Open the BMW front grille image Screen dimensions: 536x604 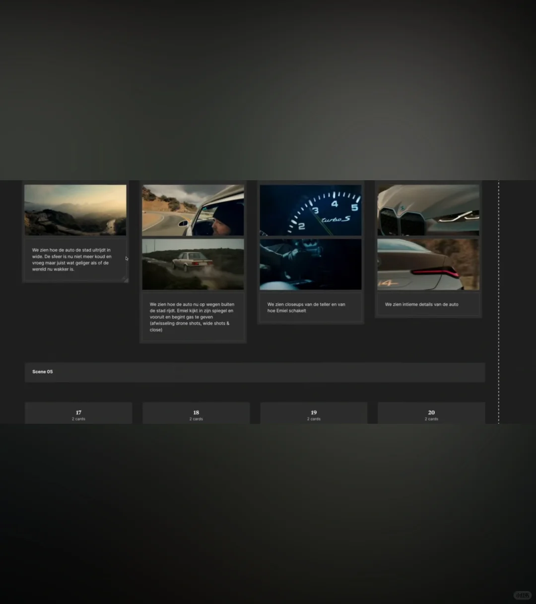[x=428, y=210]
